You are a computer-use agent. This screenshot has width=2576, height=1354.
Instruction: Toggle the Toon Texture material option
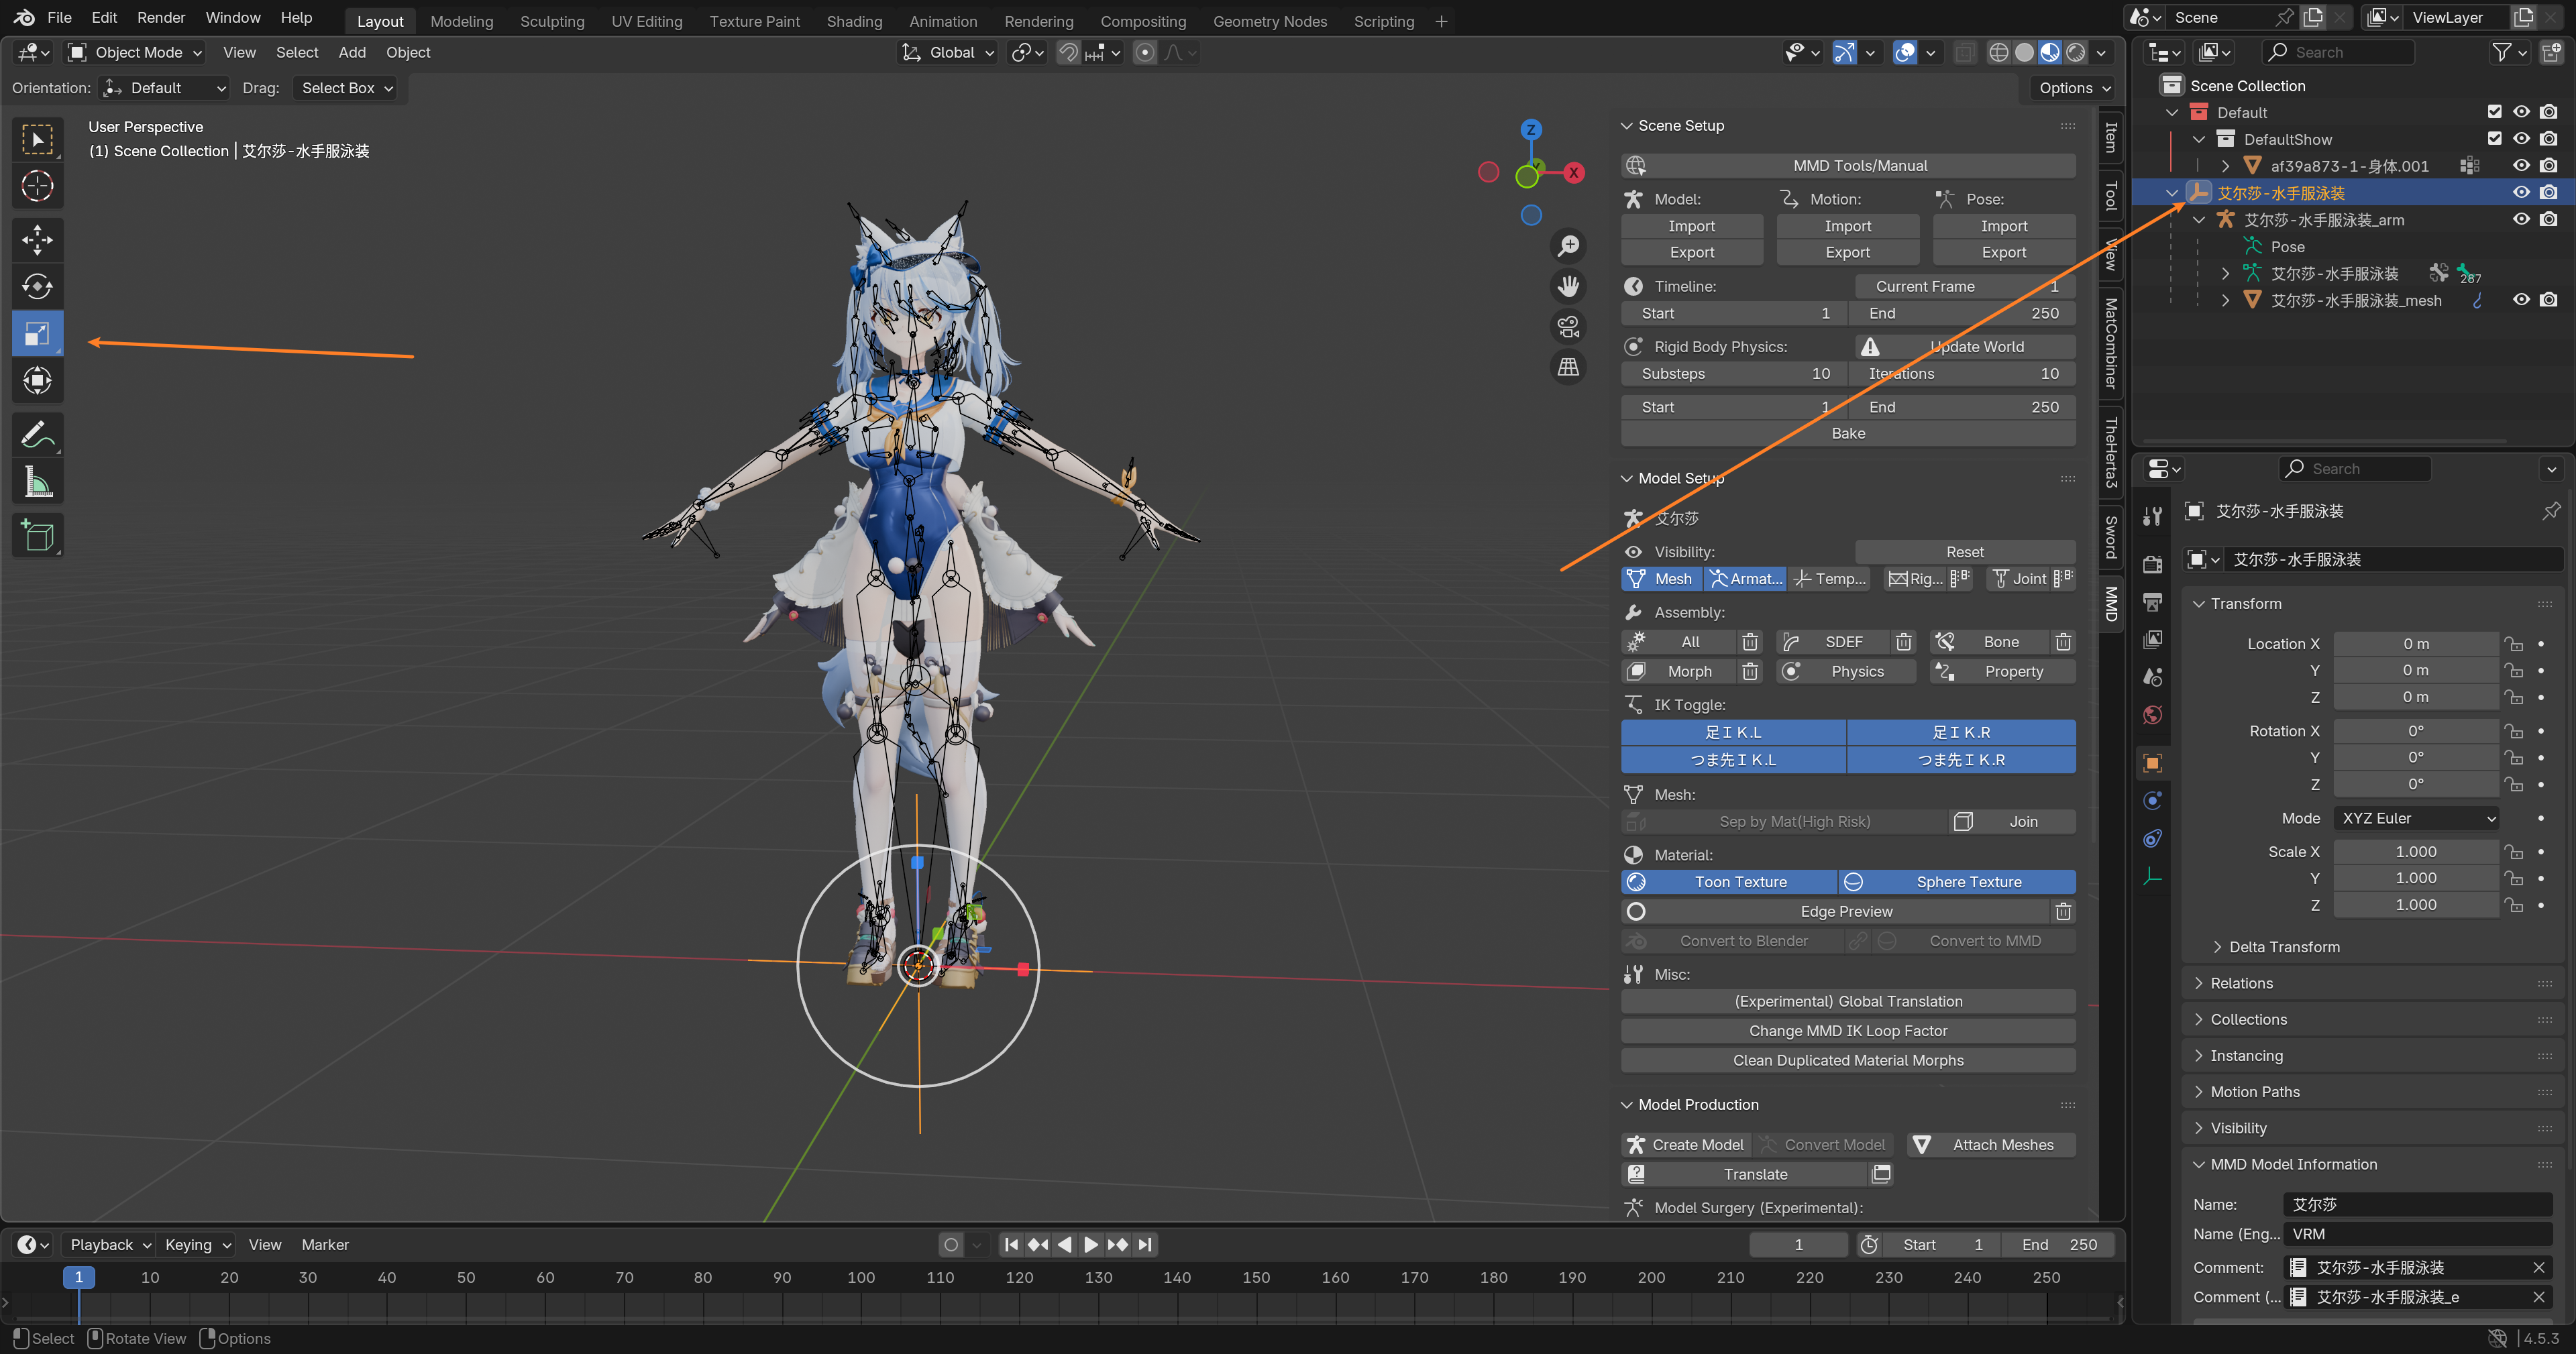point(1728,882)
